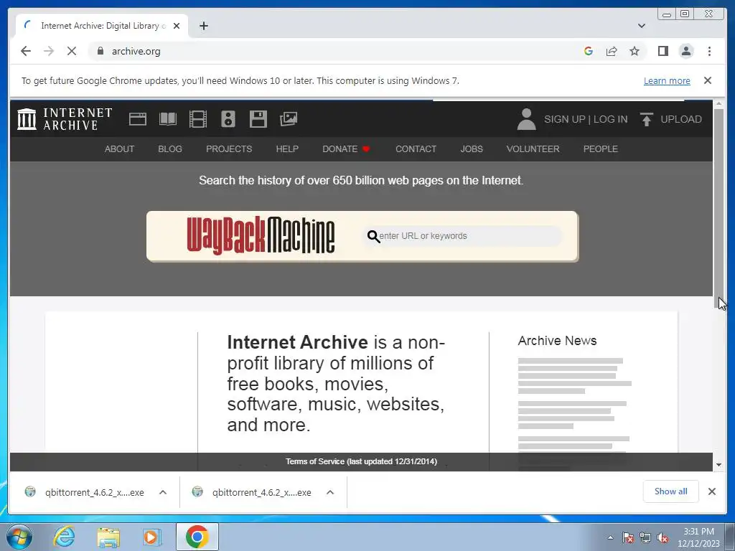Click the Wayback Machine search magnifier icon

point(373,237)
